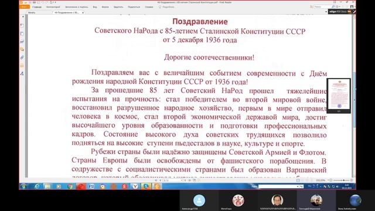Open the signatures panel in sidebar
The height and width of the screenshot is (211, 375).
point(22,73)
